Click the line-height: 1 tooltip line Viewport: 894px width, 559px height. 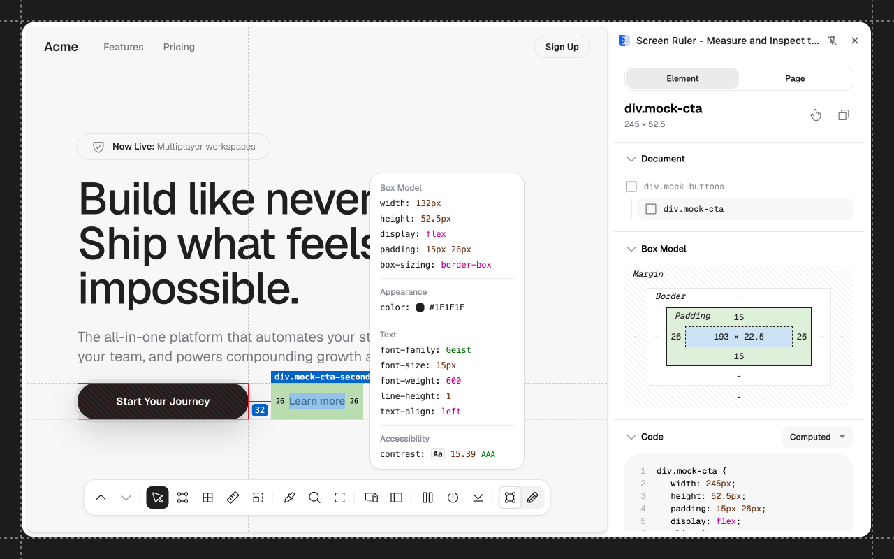[416, 396]
